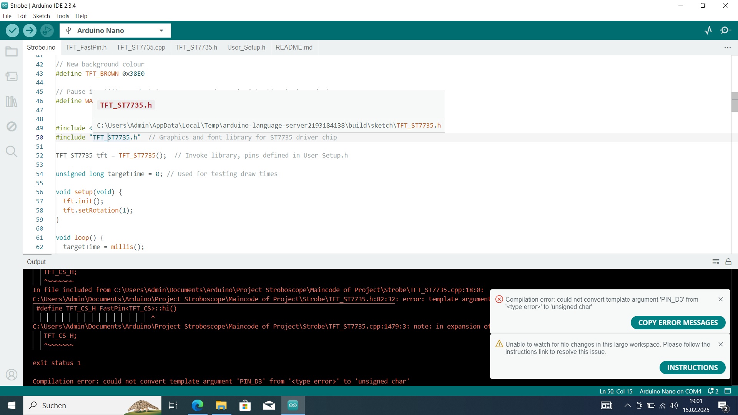Viewport: 738px width, 415px height.
Task: Click the news widget icon in the taskbar
Action: point(607,405)
